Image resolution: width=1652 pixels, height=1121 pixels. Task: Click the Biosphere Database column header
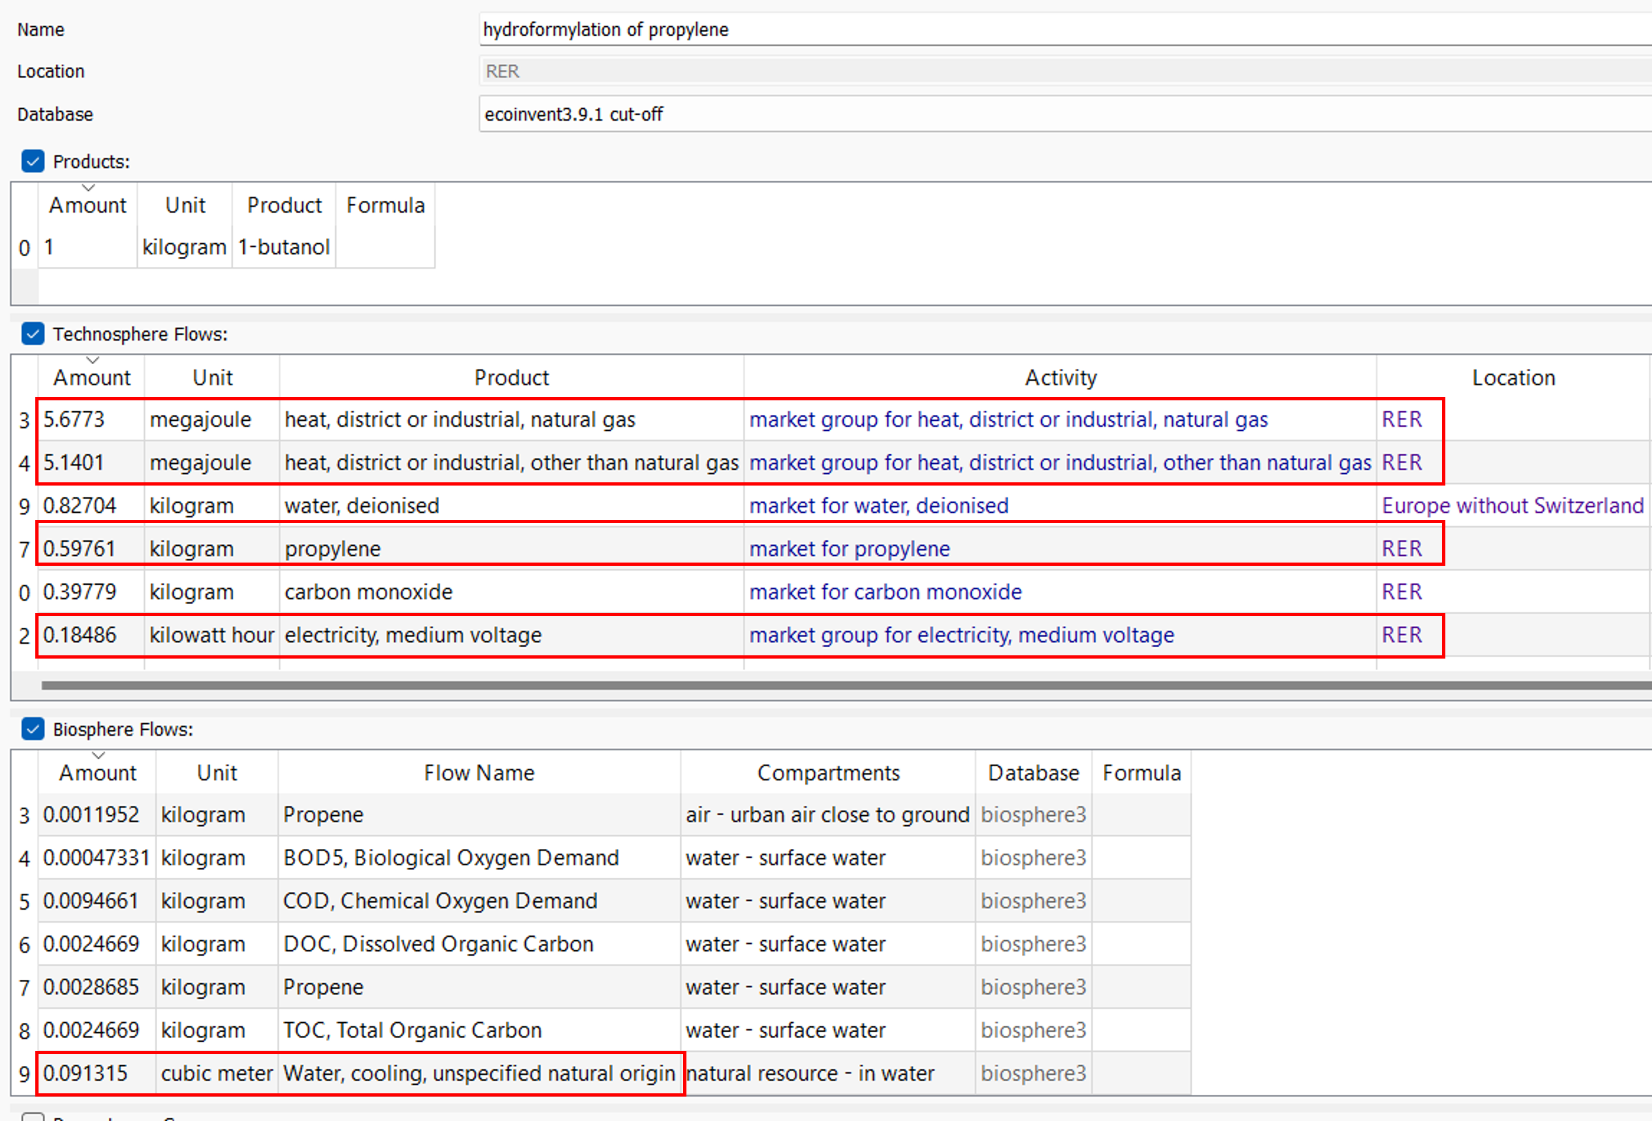1034,772
